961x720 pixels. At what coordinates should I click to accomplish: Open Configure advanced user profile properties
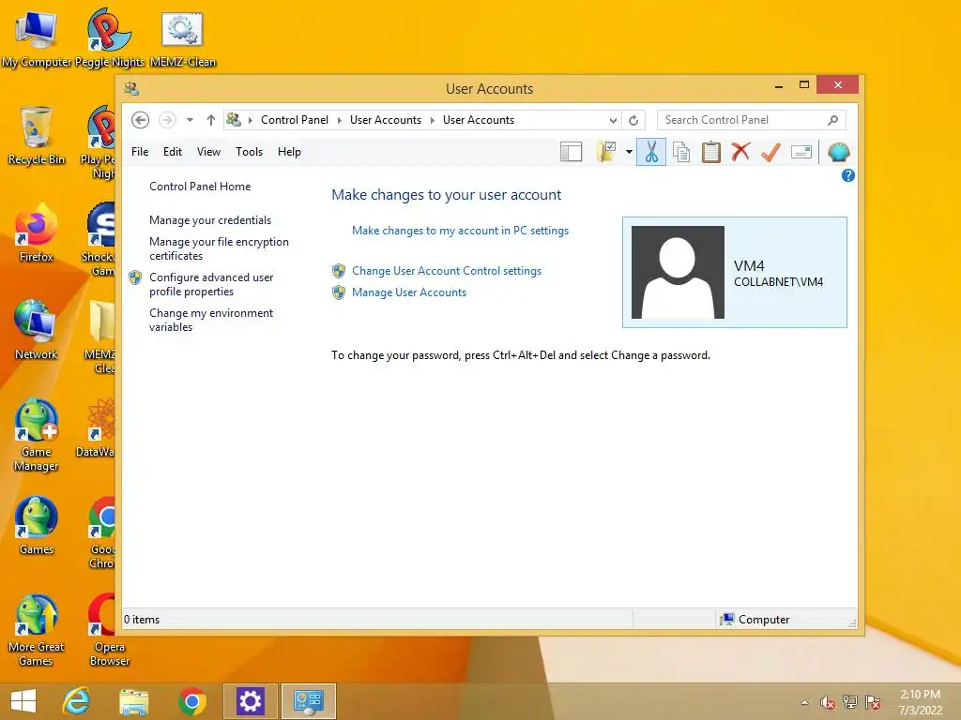[211, 284]
